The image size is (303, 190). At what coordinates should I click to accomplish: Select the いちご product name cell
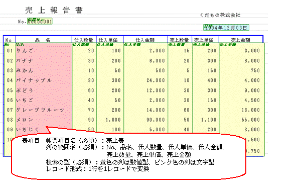[25, 100]
